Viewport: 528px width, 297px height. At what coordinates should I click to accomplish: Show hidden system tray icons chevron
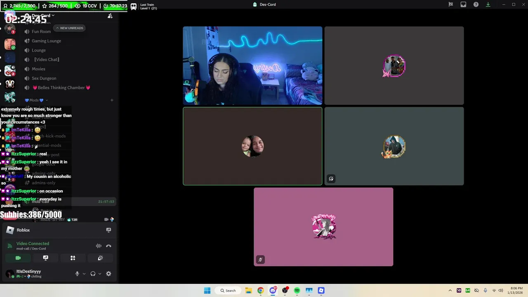[450, 290]
